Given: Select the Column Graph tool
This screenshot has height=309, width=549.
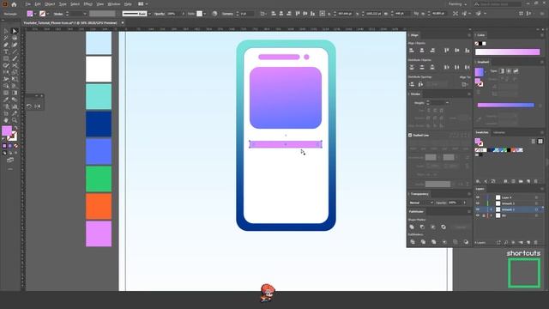Looking at the screenshot, I should (15, 106).
